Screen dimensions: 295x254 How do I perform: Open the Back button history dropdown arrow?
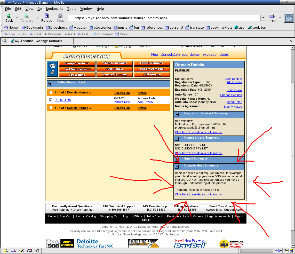(x=17, y=18)
